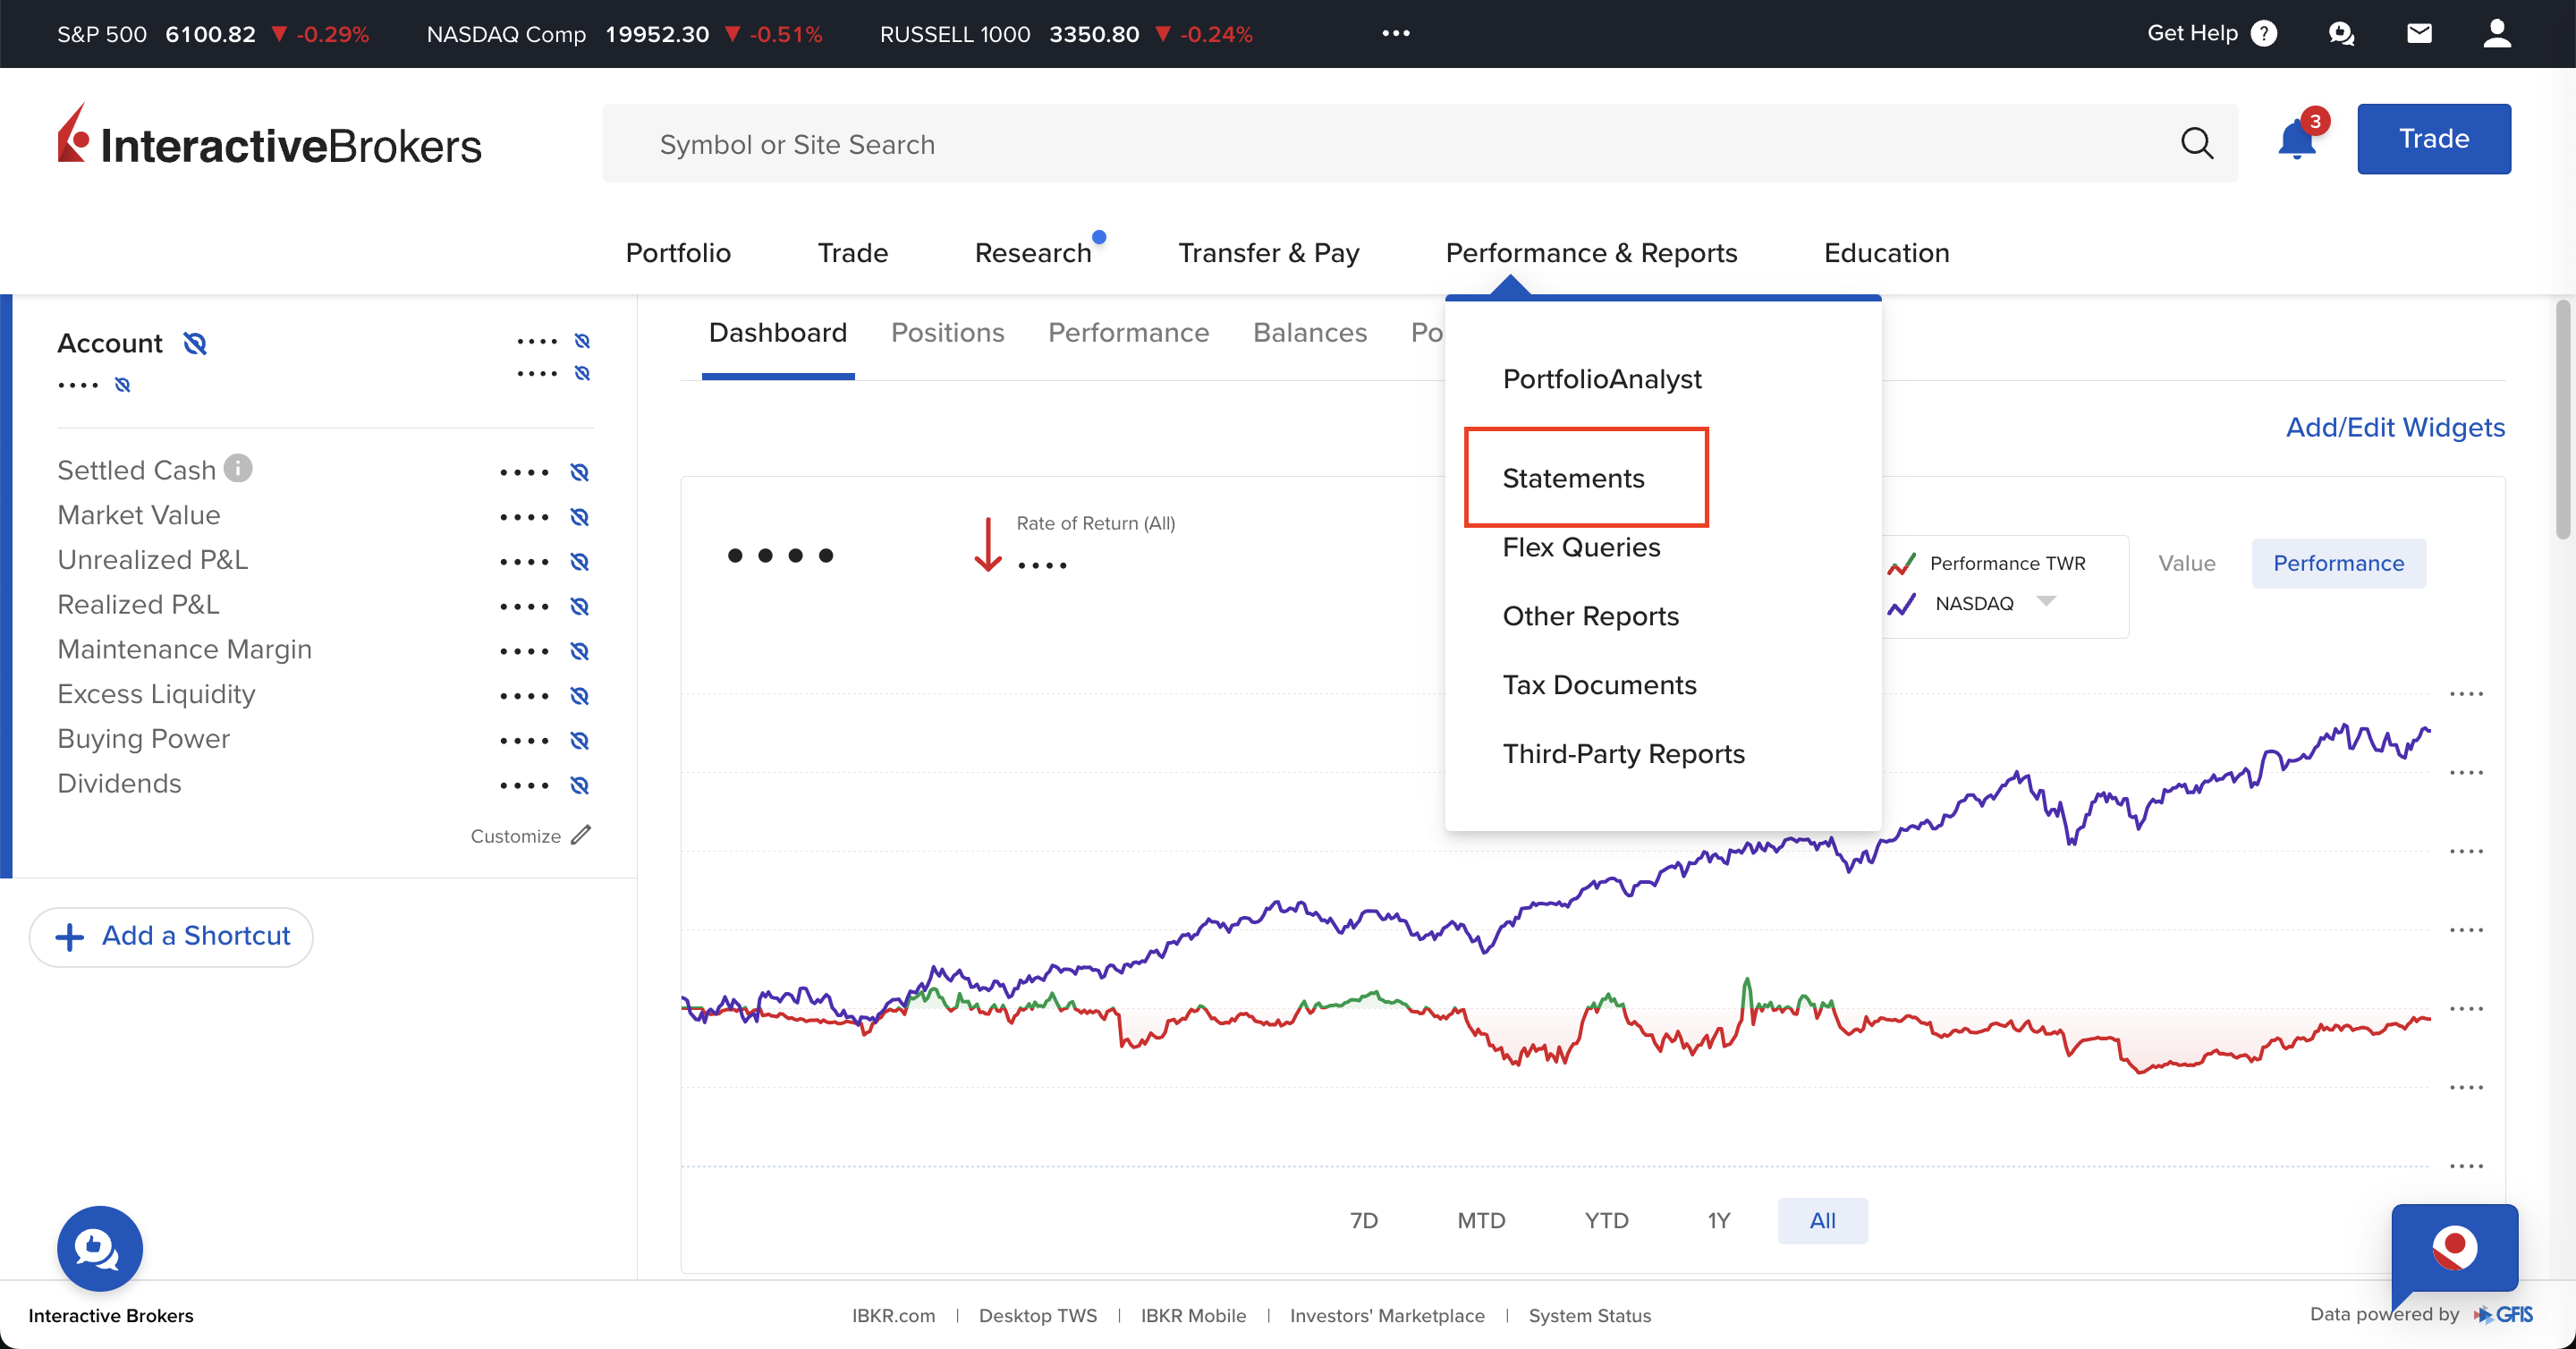Click the notifications bell icon
Viewport: 2576px width, 1349px height.
click(2299, 143)
